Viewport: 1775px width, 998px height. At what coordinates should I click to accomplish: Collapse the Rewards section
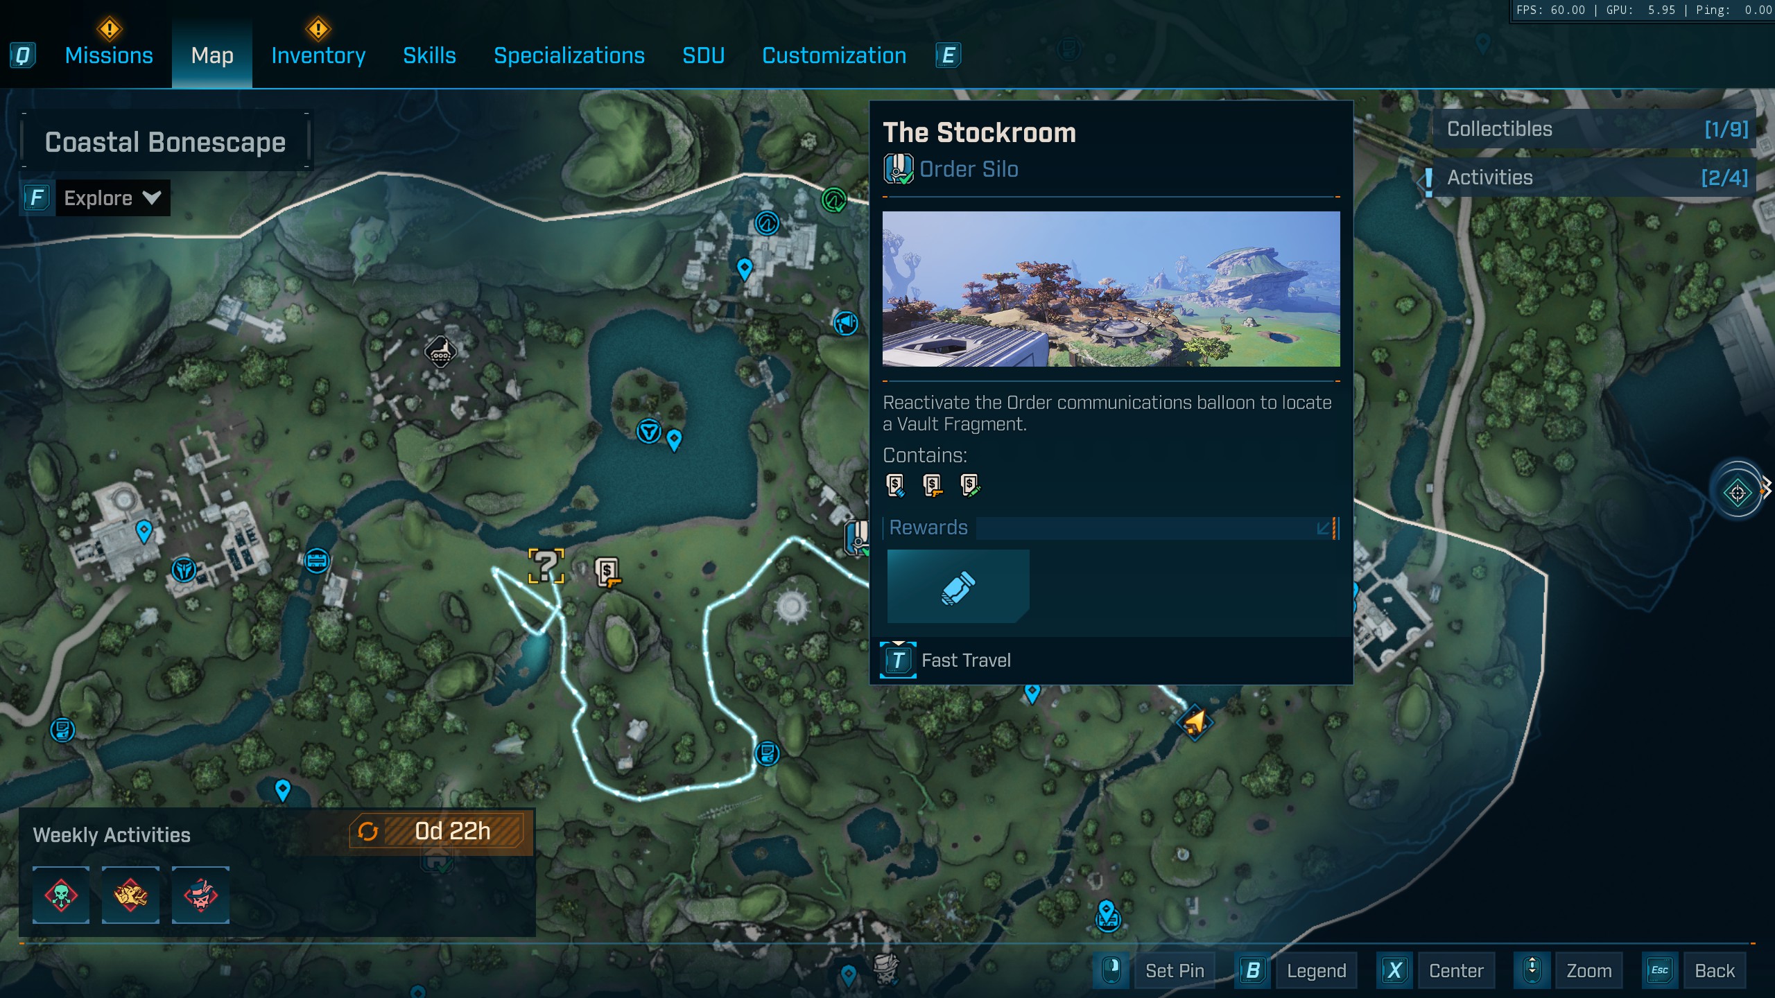pyautogui.click(x=1323, y=528)
